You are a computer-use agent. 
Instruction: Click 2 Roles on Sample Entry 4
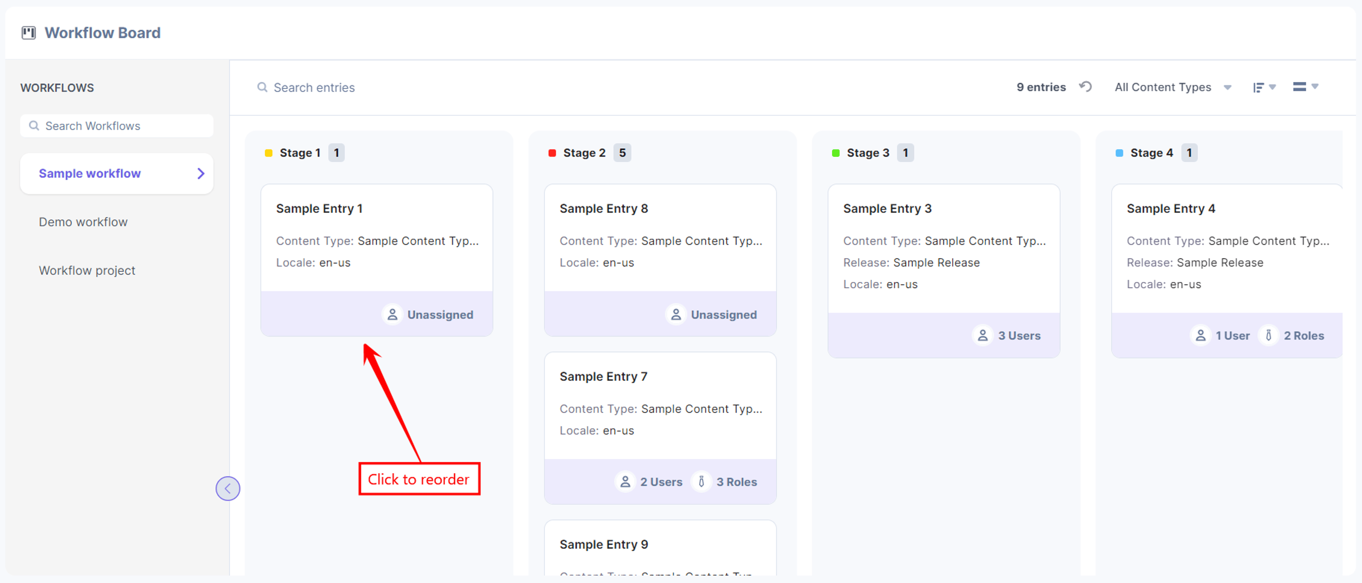coord(1304,335)
